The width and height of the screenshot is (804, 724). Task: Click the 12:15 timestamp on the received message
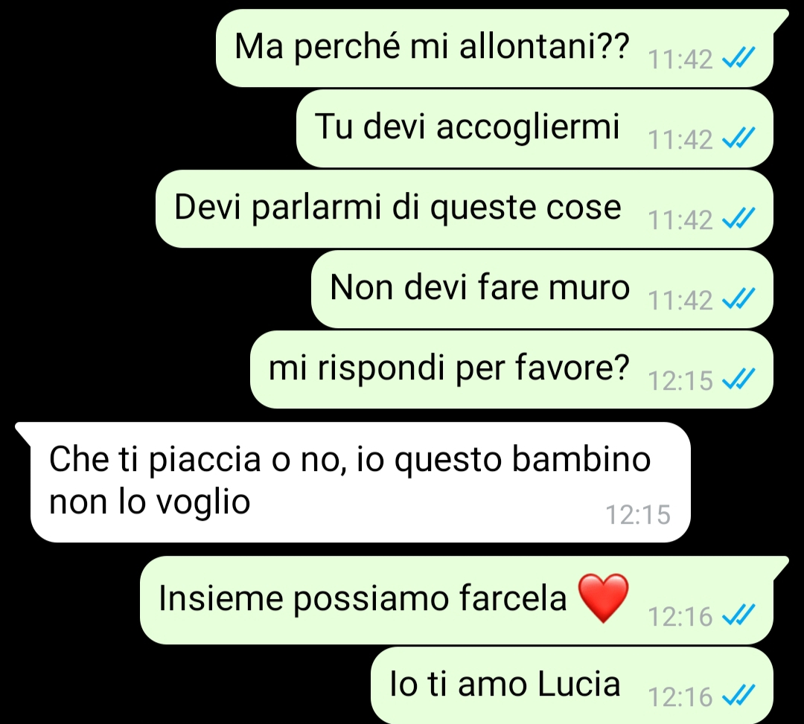[x=638, y=514]
